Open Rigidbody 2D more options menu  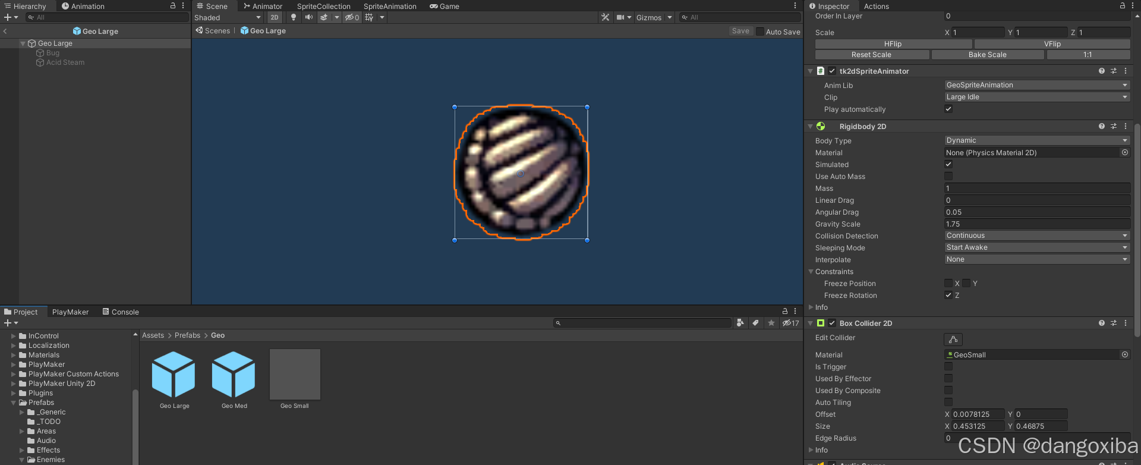(1126, 126)
